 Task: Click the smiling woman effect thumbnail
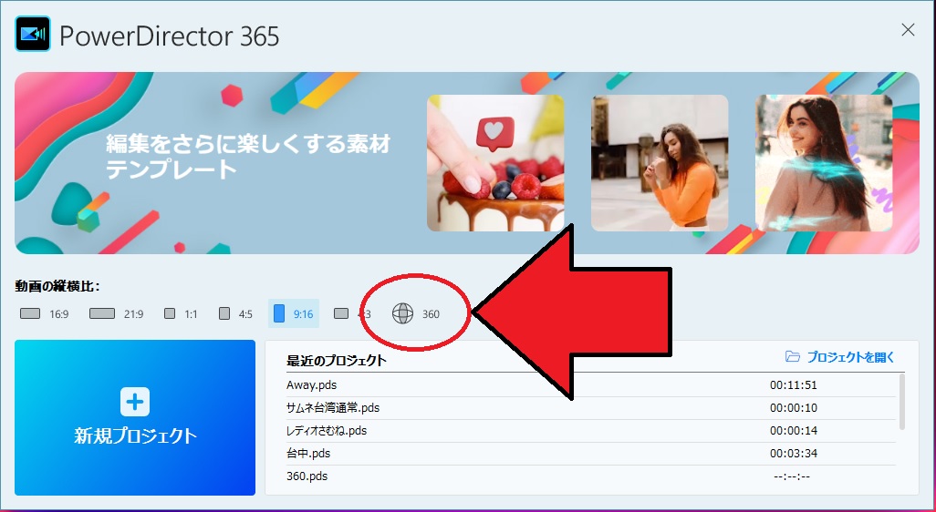pos(824,163)
